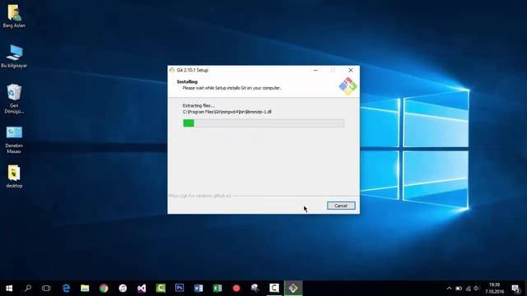Image resolution: width=527 pixels, height=296 pixels.
Task: Launch Visual Studio from taskbar
Action: click(142, 289)
